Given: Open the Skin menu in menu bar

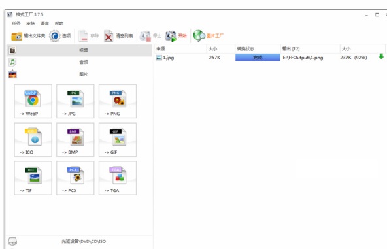Looking at the screenshot, I should [31, 24].
